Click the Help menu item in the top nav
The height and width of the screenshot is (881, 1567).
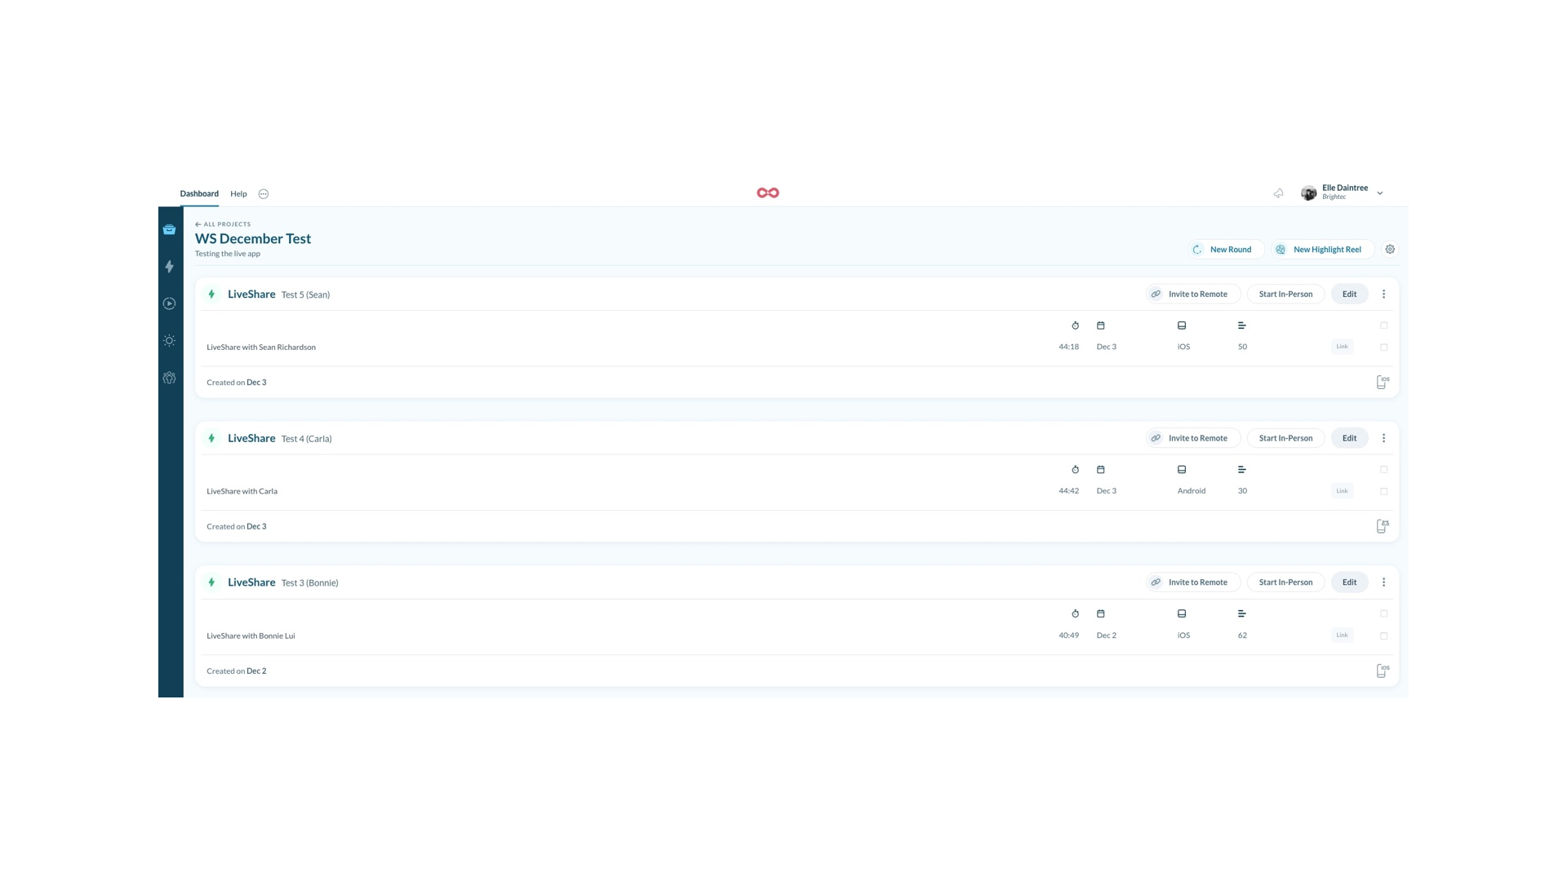pos(237,193)
